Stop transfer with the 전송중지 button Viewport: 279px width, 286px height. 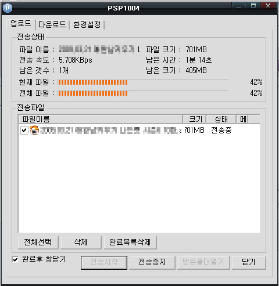click(152, 262)
